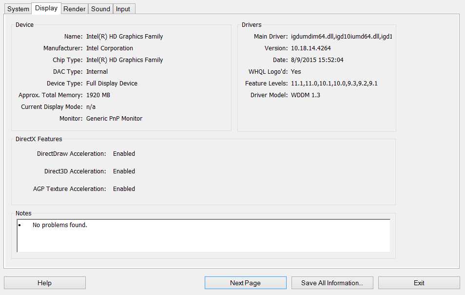Click inside the Notes text box
This screenshot has height=295, width=465.
(204, 236)
